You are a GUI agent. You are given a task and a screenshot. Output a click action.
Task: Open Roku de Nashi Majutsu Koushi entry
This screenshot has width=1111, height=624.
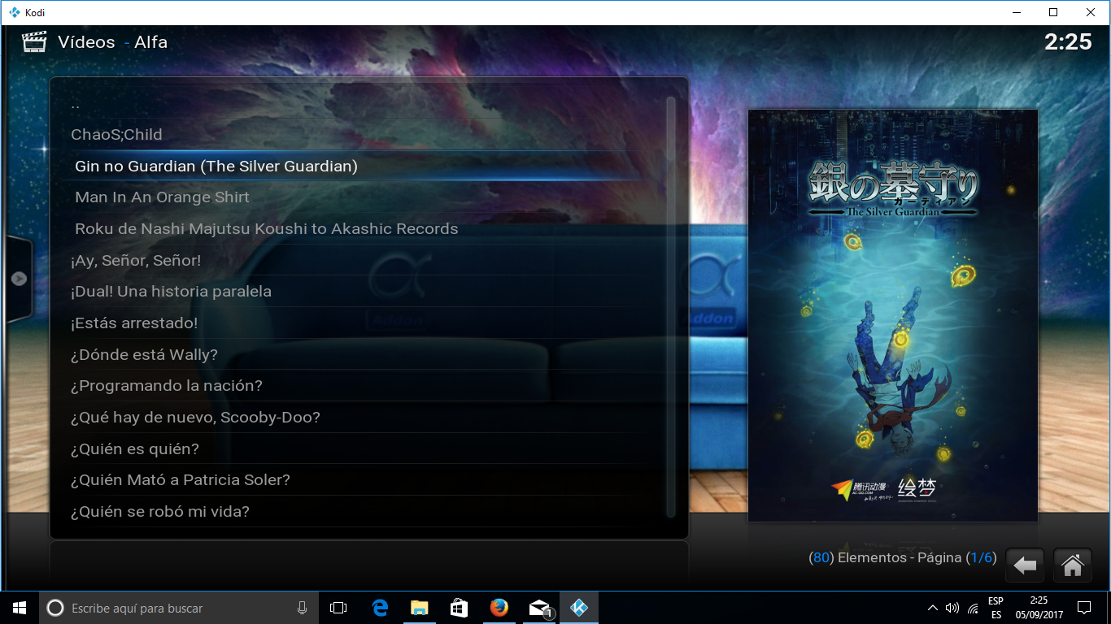[358, 229]
